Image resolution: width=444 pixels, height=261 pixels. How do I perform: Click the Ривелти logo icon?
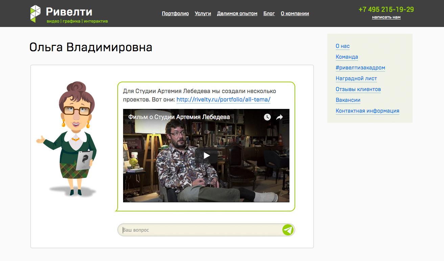point(35,14)
